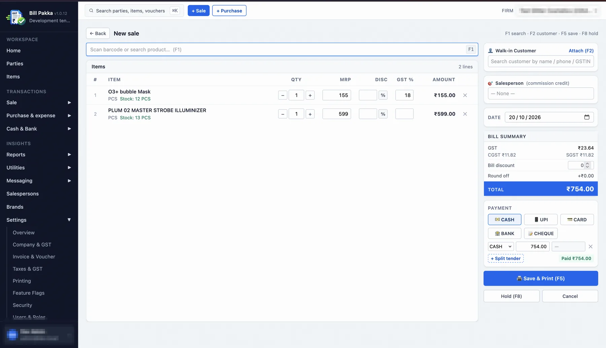Select CASH payment mode
This screenshot has width=606, height=348.
(x=505, y=220)
